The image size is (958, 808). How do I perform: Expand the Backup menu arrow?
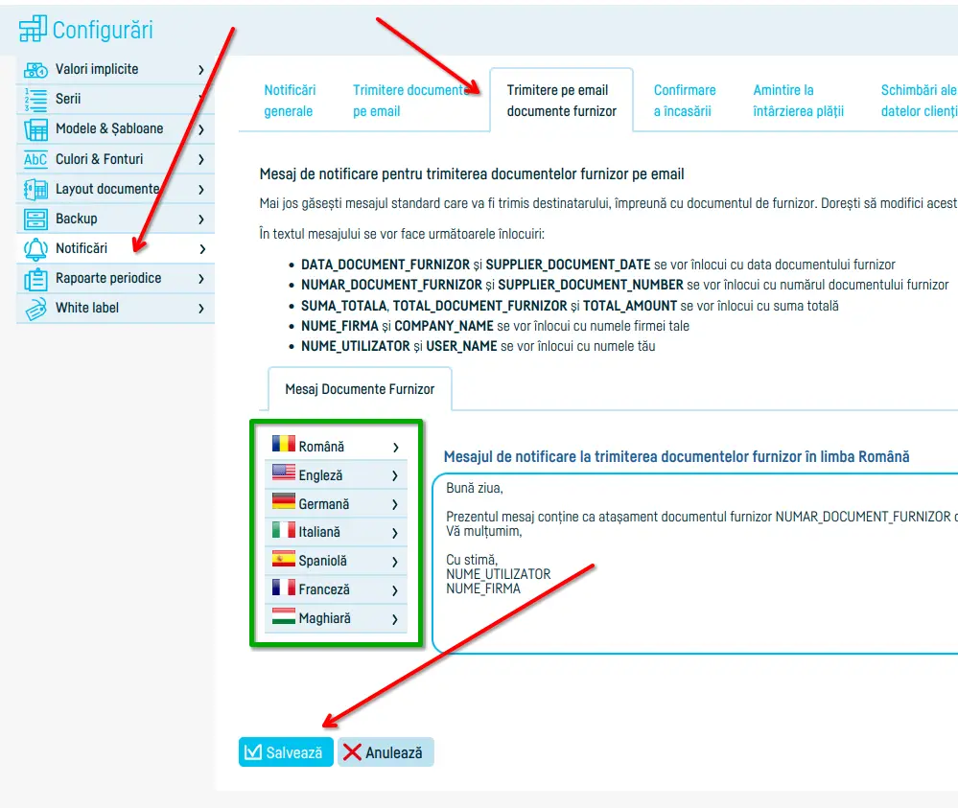[201, 219]
